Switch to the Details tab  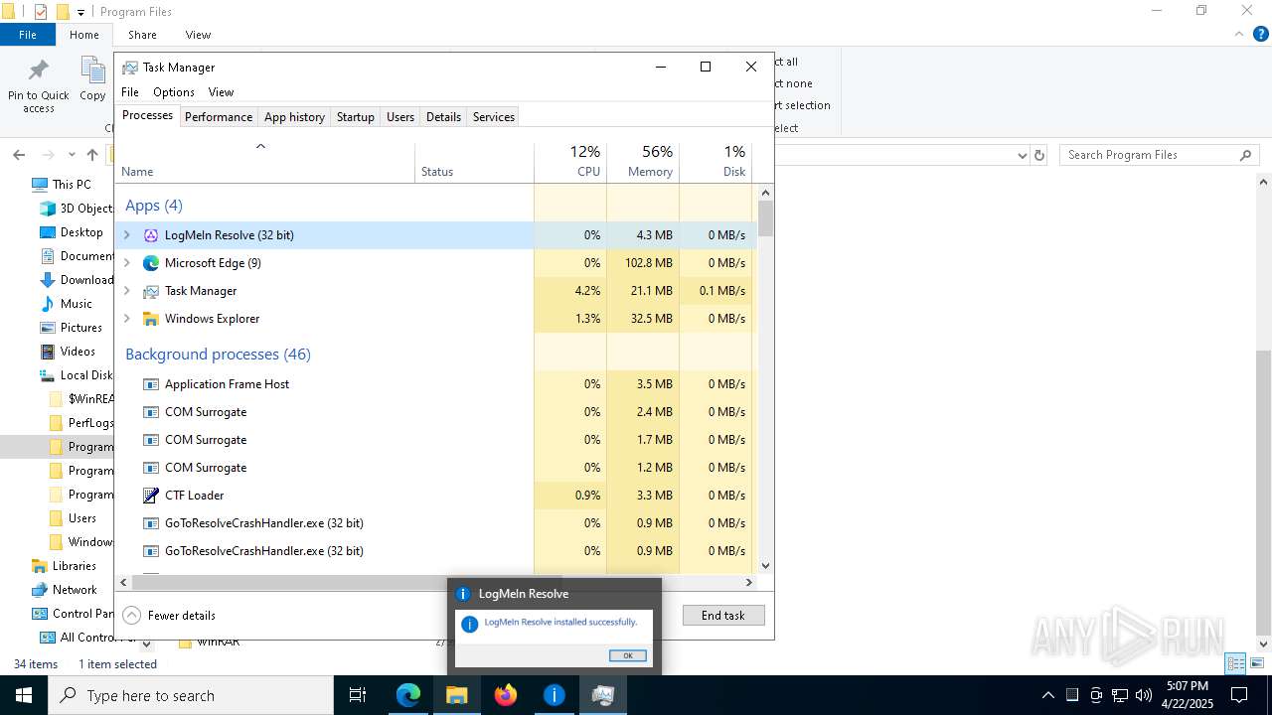point(443,117)
